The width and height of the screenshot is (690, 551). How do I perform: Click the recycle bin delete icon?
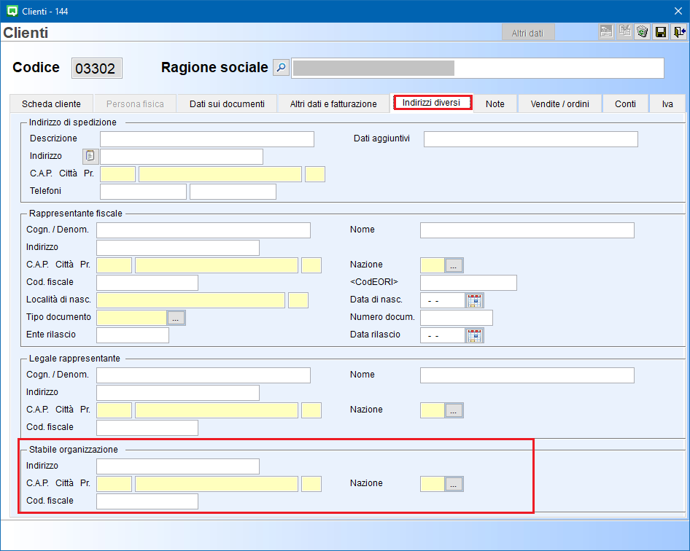point(642,32)
